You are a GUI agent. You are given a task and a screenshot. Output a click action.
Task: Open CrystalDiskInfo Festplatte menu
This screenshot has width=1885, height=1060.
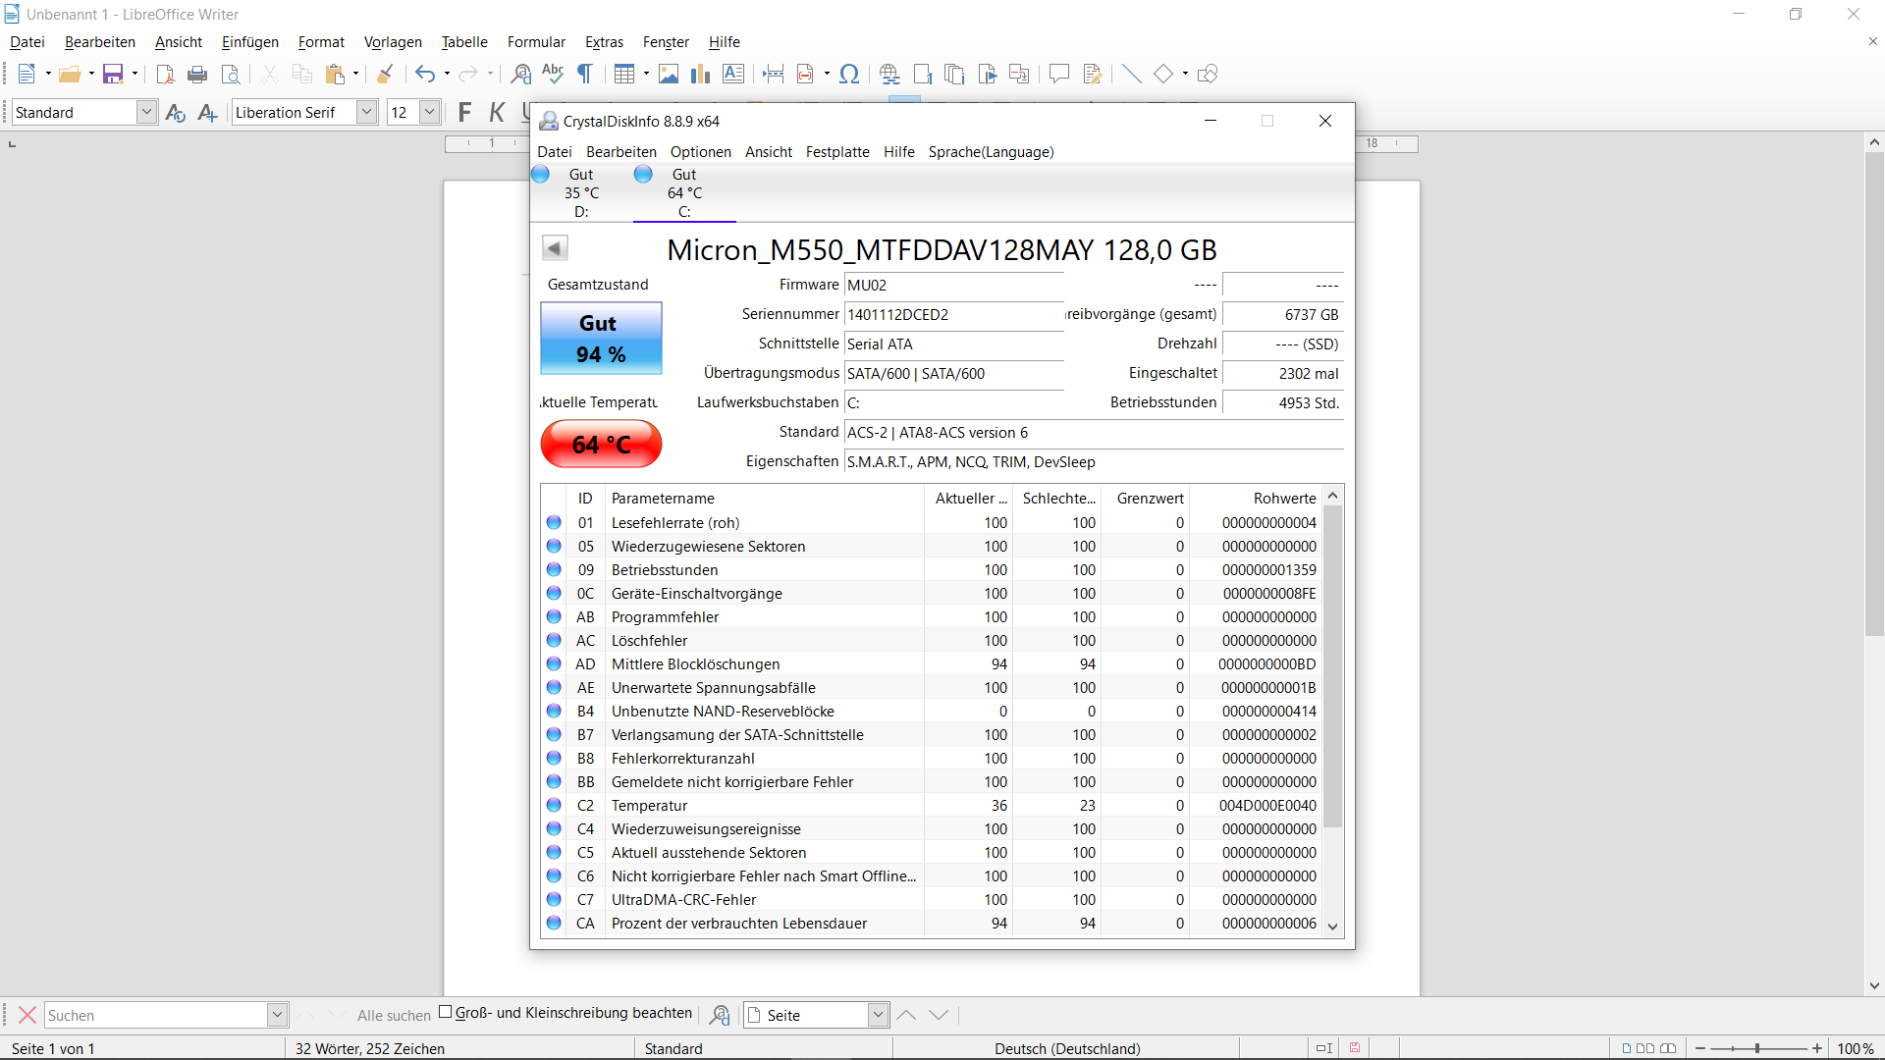coord(837,152)
